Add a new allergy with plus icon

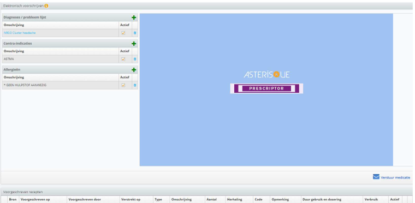[134, 70]
